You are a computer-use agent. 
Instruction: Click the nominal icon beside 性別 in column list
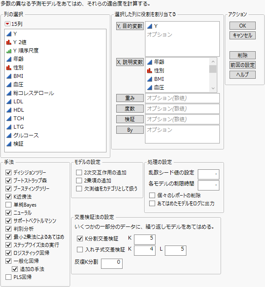pyautogui.click(x=9, y=68)
